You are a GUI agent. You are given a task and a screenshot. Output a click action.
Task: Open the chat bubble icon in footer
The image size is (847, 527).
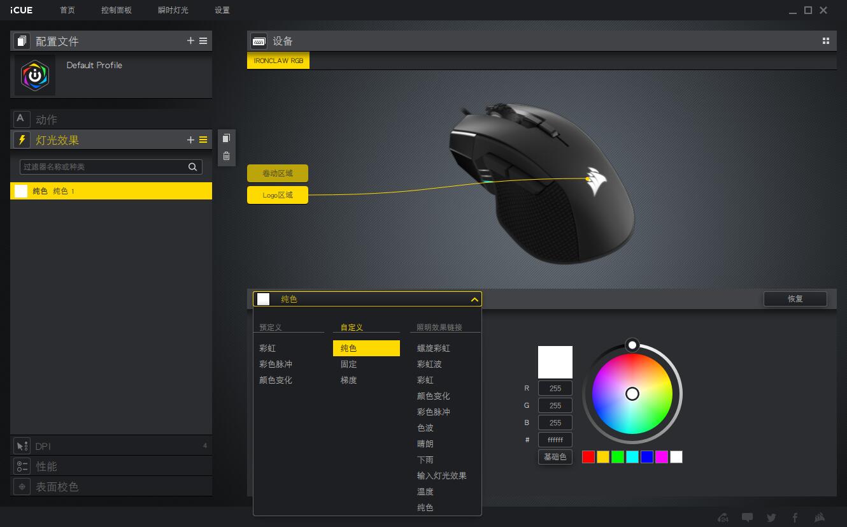pos(748,517)
